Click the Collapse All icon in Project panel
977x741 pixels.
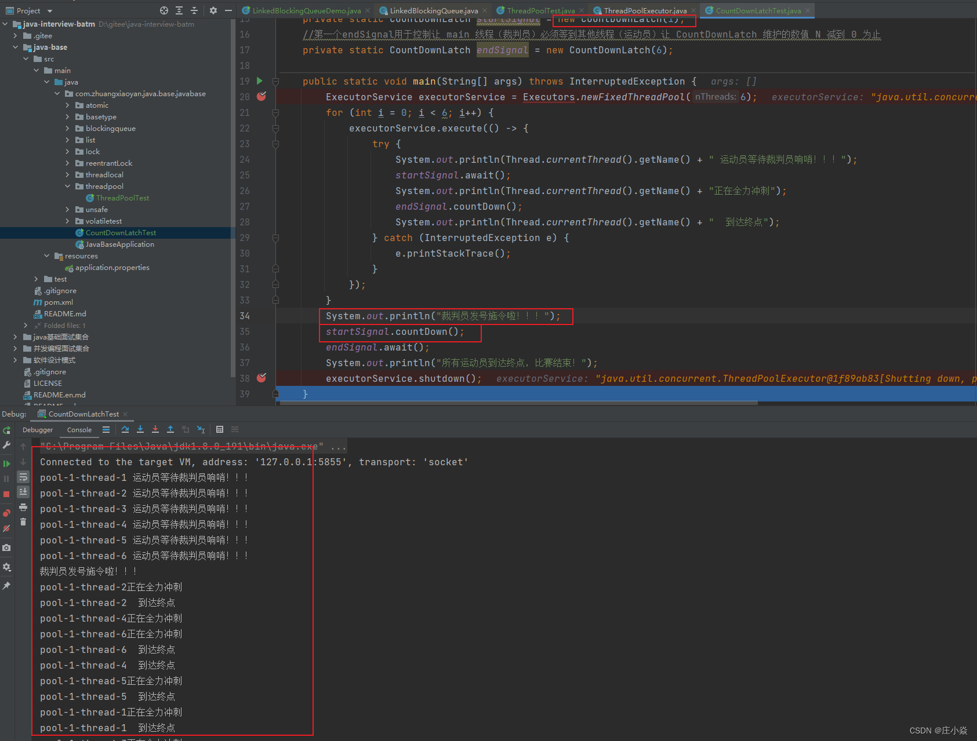(194, 10)
